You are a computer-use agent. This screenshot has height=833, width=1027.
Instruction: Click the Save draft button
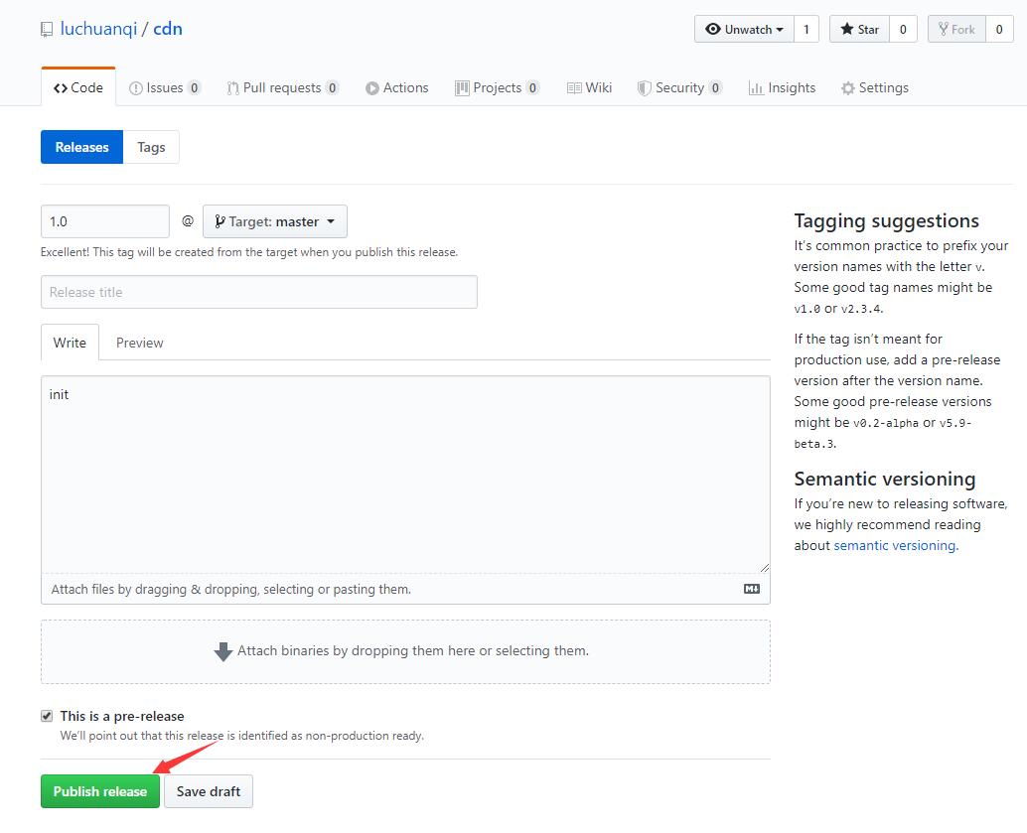(x=209, y=791)
